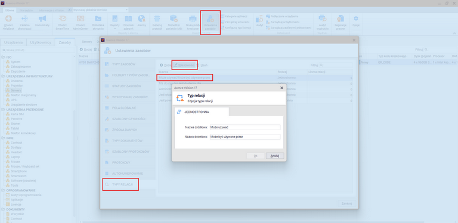Collapse the DOKUMENTY tree group
Image resolution: width=458 pixels, height=223 pixels.
3,209
